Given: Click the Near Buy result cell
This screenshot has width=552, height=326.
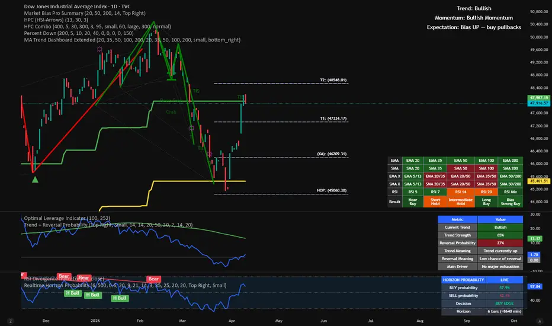Looking at the screenshot, I should tap(413, 202).
